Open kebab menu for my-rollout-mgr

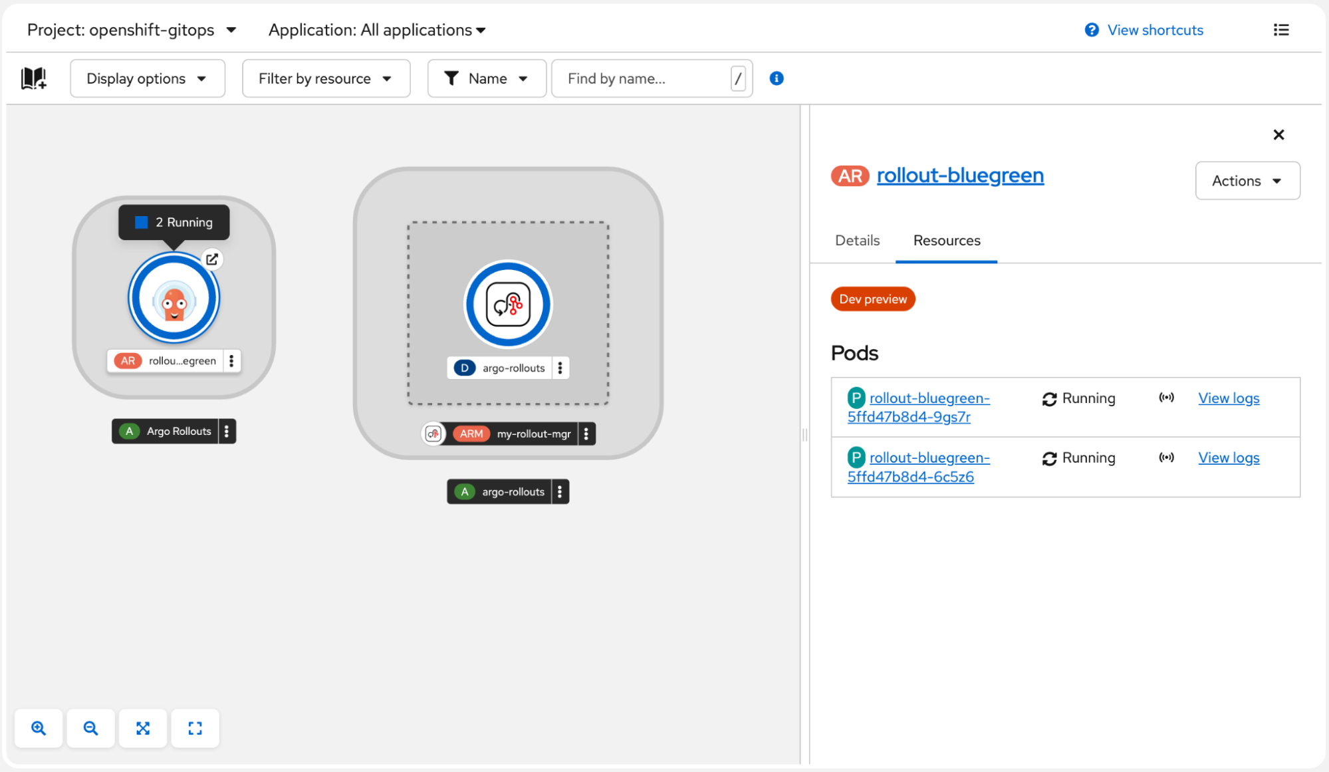[586, 434]
